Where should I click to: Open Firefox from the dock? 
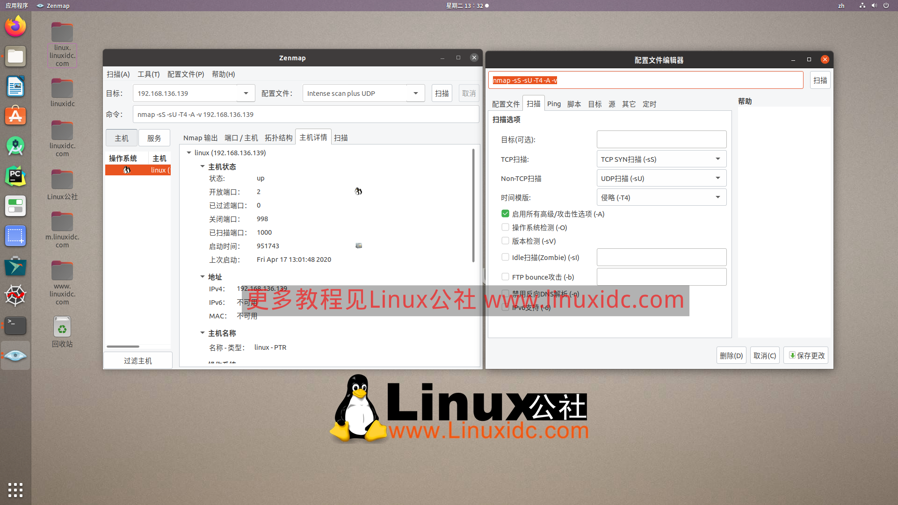coord(15,26)
